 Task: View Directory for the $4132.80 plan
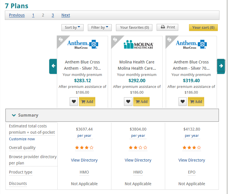[192, 160]
